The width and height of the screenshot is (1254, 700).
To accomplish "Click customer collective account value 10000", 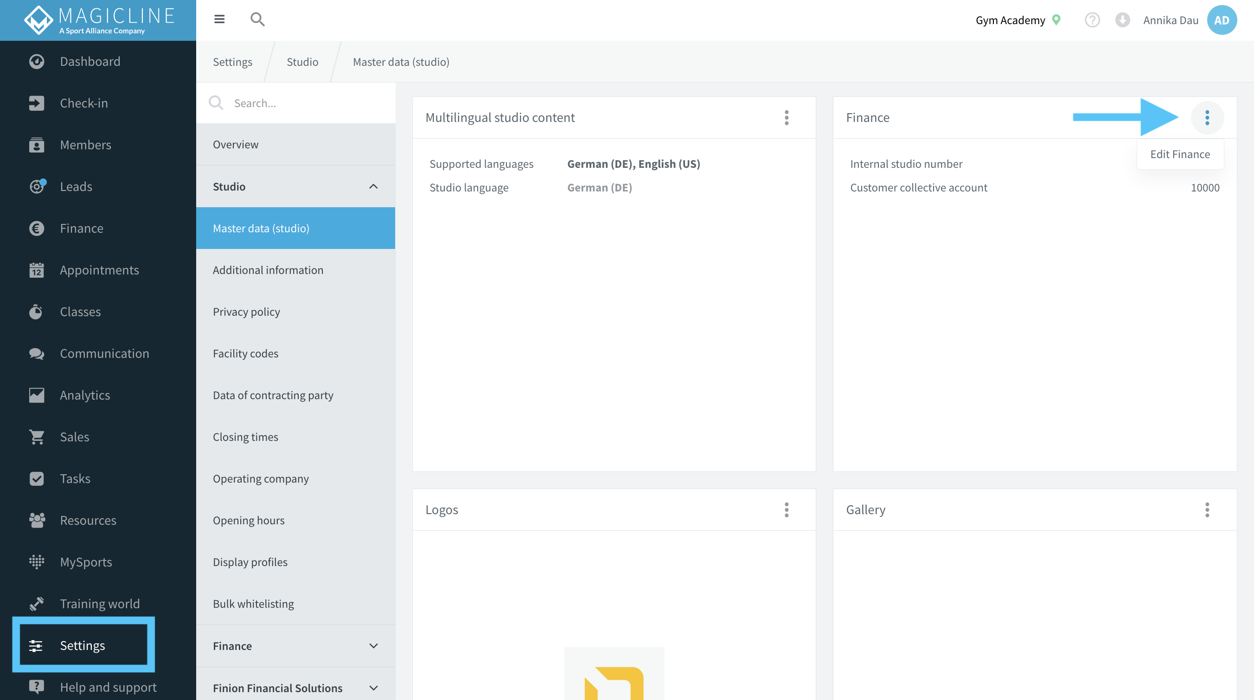I will [x=1205, y=188].
